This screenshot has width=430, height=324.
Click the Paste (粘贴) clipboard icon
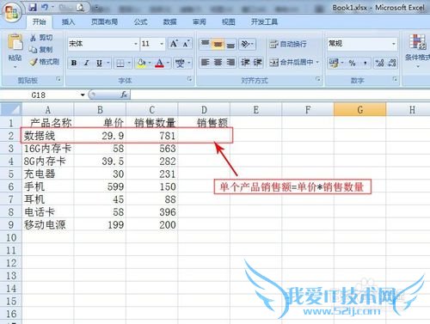[15, 42]
